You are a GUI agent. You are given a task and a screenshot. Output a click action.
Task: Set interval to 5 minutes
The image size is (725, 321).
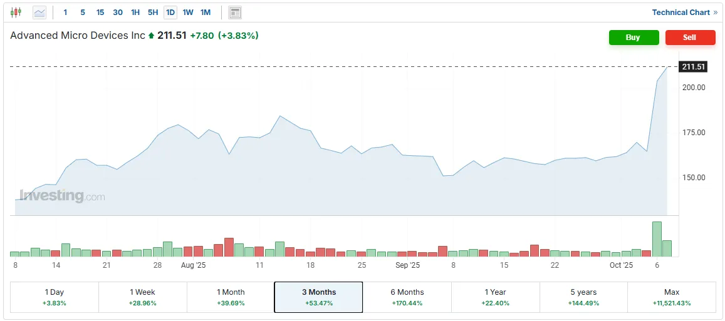point(83,13)
